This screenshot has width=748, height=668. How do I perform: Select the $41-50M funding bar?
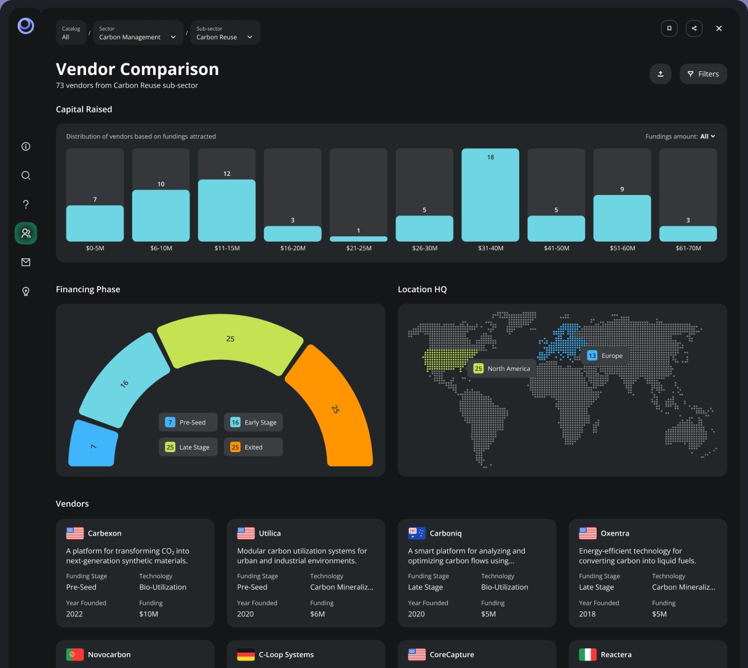pyautogui.click(x=556, y=228)
